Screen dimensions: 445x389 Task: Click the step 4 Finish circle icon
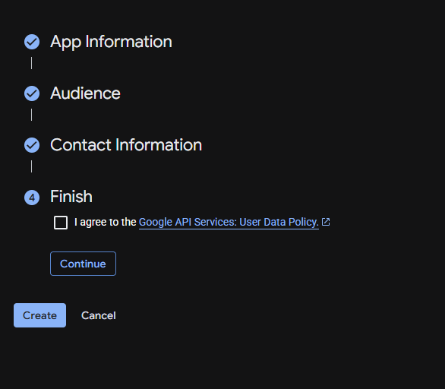pyautogui.click(x=32, y=198)
